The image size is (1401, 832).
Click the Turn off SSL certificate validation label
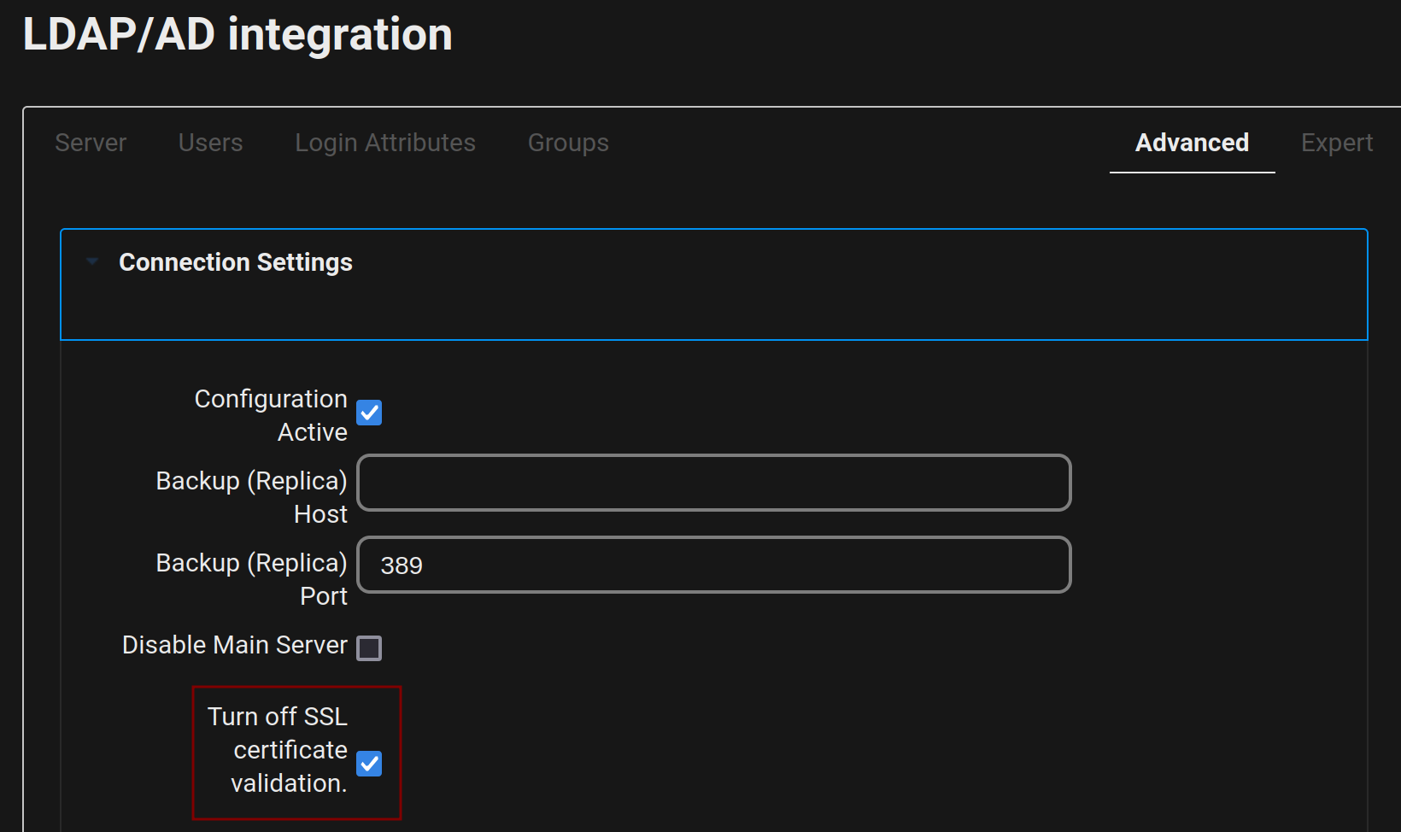[278, 750]
